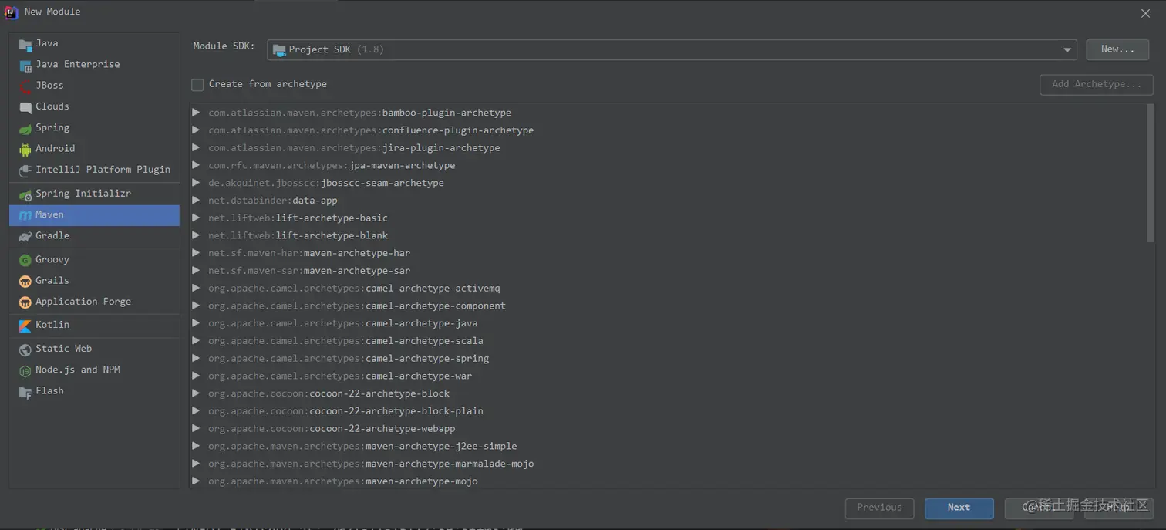This screenshot has height=530, width=1166.
Task: Click the Maven module icon
Action: pyautogui.click(x=25, y=215)
